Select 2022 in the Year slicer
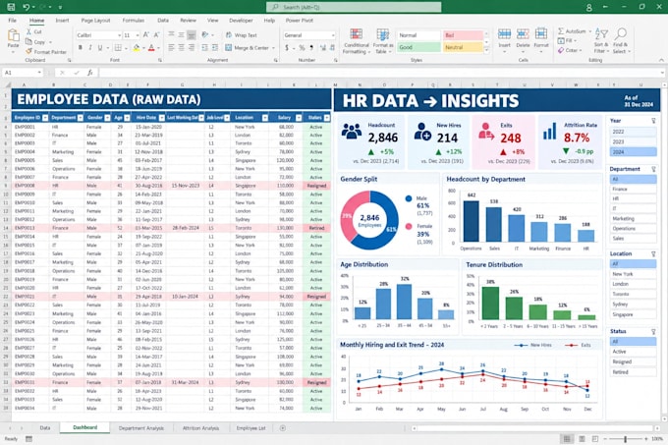The height and width of the screenshot is (445, 668). (x=633, y=132)
